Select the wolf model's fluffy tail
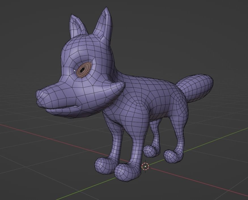 (195, 88)
